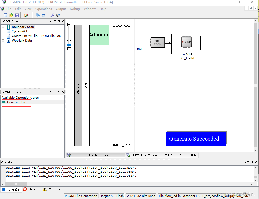Open iMPACT preferences with the wrench icon
This screenshot has height=199, width=259.
point(53,15)
